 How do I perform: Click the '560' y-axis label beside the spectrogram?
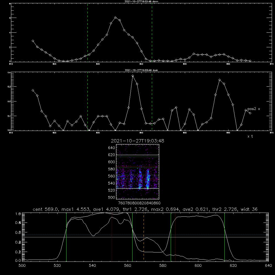click(x=112, y=176)
